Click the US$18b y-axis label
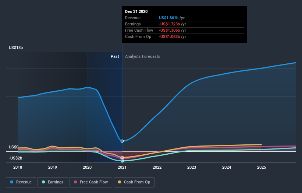 pos(16,48)
